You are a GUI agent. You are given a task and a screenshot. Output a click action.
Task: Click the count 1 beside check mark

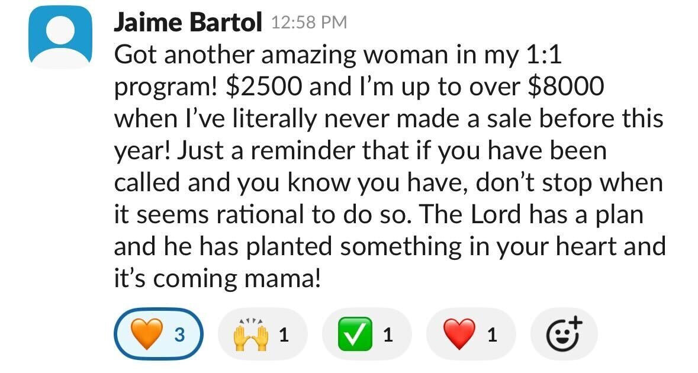click(388, 335)
